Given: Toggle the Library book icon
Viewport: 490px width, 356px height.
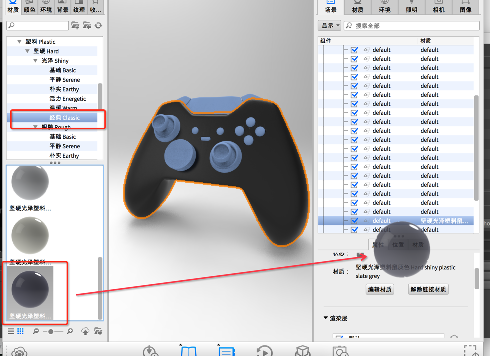Looking at the screenshot, I should (x=188, y=351).
